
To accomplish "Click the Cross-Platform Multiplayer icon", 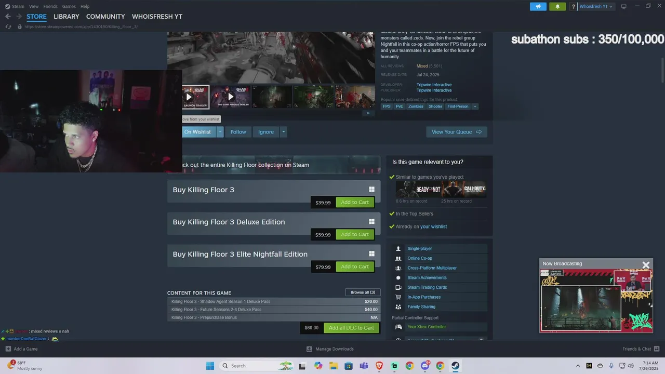I will tap(398, 268).
